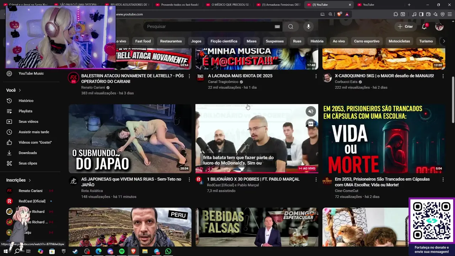
Task: Select the Ficção científica chip
Action: [x=224, y=41]
